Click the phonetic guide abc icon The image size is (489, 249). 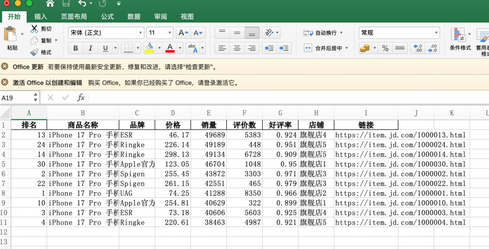pyautogui.click(x=193, y=48)
